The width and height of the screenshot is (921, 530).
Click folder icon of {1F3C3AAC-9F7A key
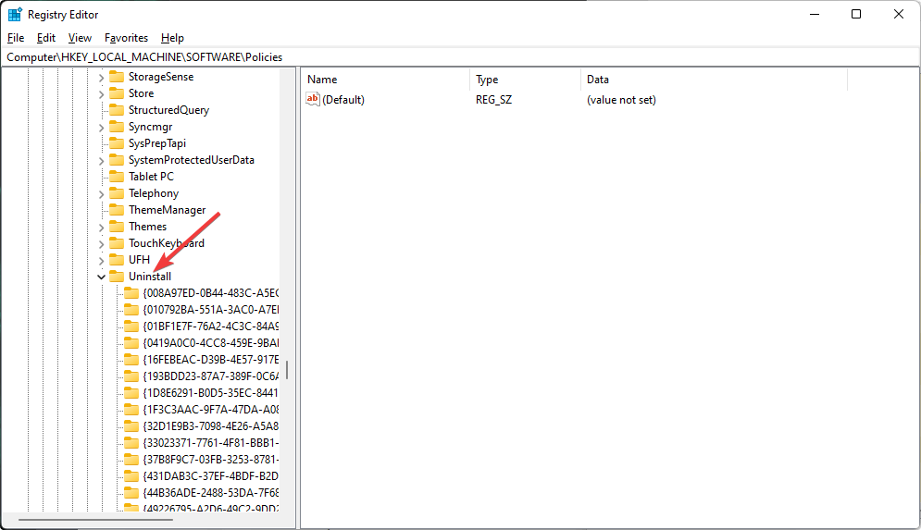[131, 409]
